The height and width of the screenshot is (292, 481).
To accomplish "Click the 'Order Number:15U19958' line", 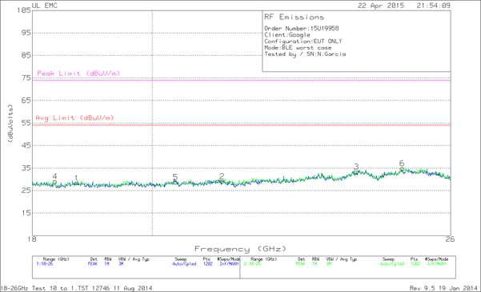I will 302,28.
